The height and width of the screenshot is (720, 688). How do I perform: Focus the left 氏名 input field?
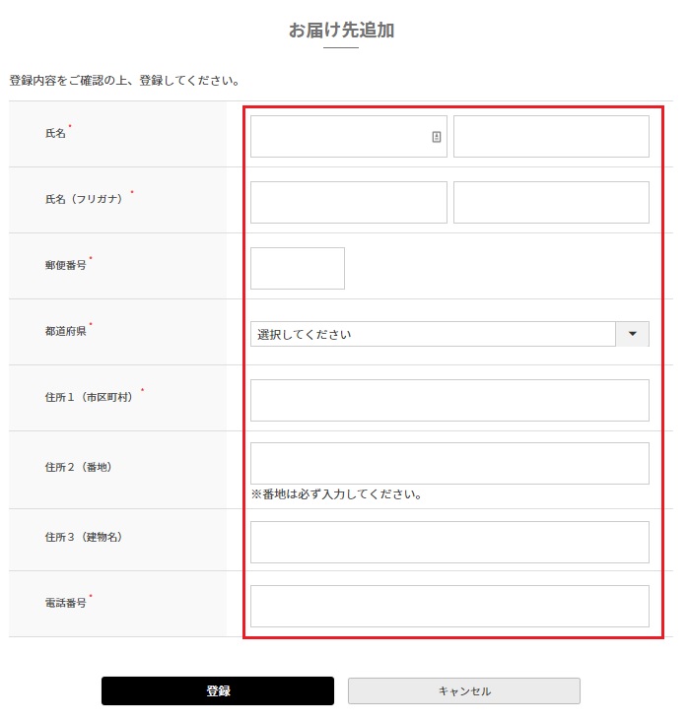tap(338, 137)
